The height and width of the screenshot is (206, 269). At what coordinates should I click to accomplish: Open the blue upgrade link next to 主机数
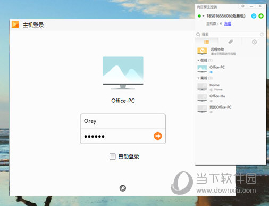pos(228,23)
